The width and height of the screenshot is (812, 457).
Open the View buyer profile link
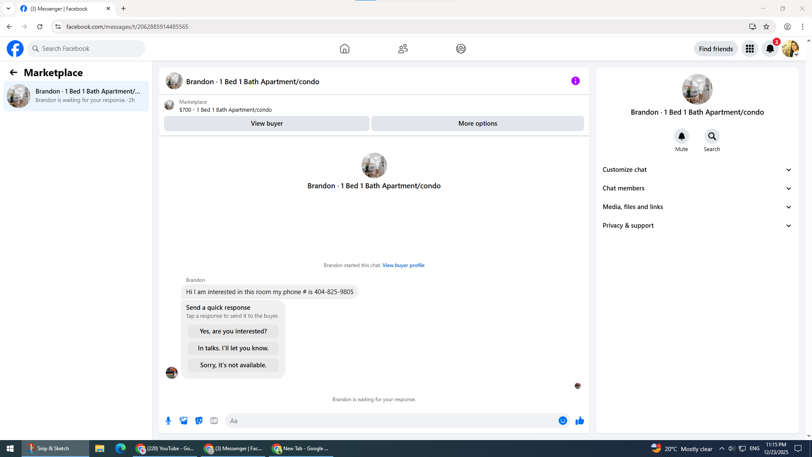(403, 265)
